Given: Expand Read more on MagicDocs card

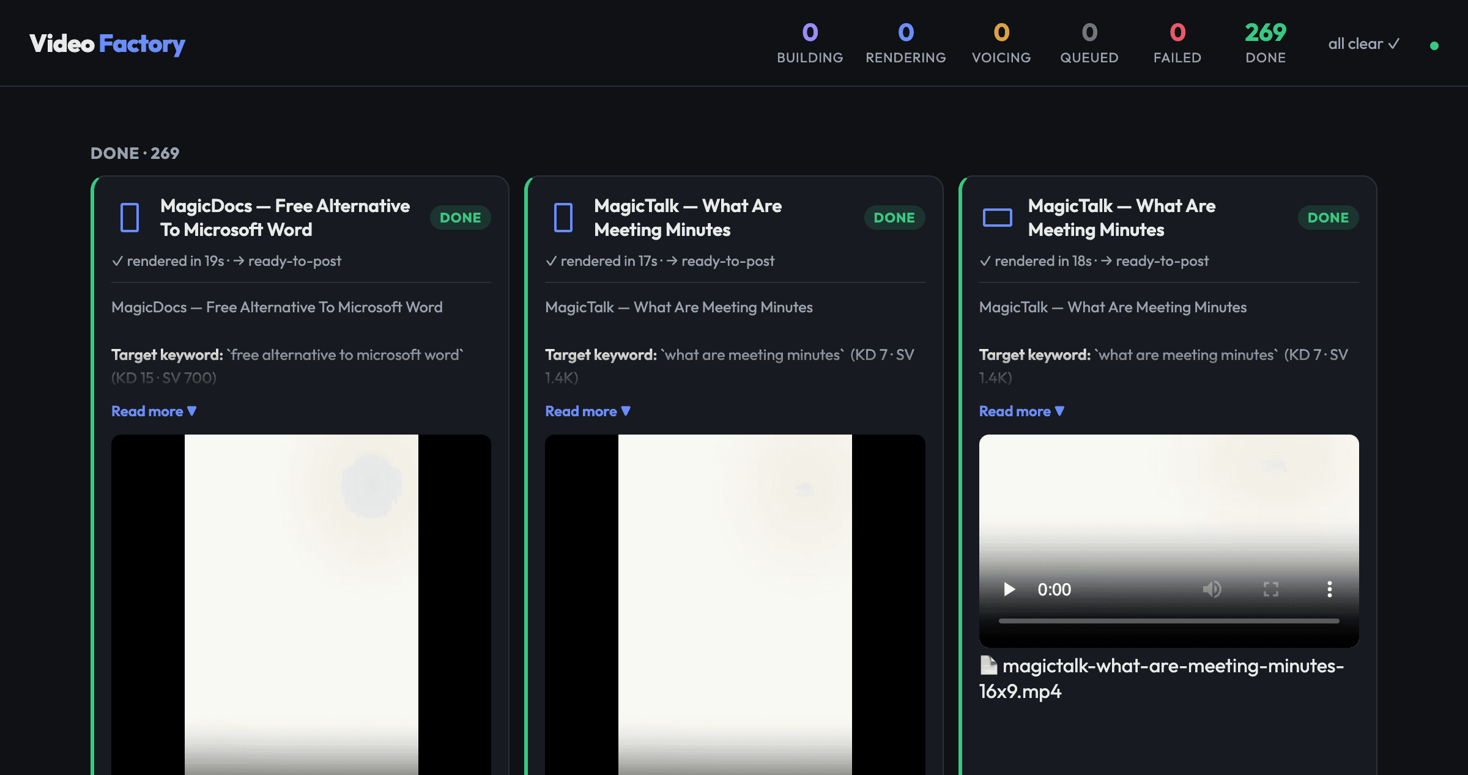Looking at the screenshot, I should (x=154, y=411).
